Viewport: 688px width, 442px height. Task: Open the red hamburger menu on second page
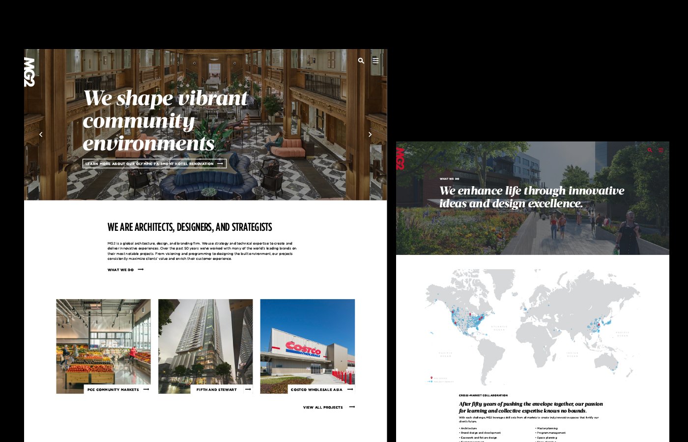click(x=661, y=150)
